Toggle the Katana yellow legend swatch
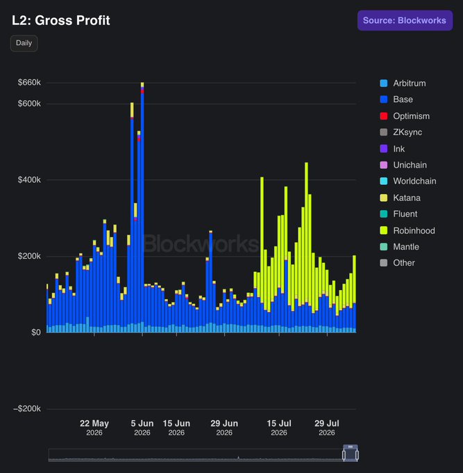The height and width of the screenshot is (473, 463). (x=384, y=198)
